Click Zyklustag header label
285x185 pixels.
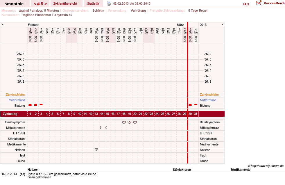(x=10, y=114)
